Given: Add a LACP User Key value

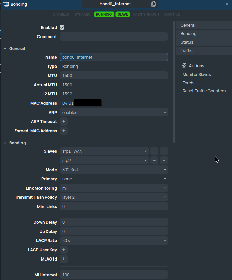Looking at the screenshot, I should coord(64,250).
